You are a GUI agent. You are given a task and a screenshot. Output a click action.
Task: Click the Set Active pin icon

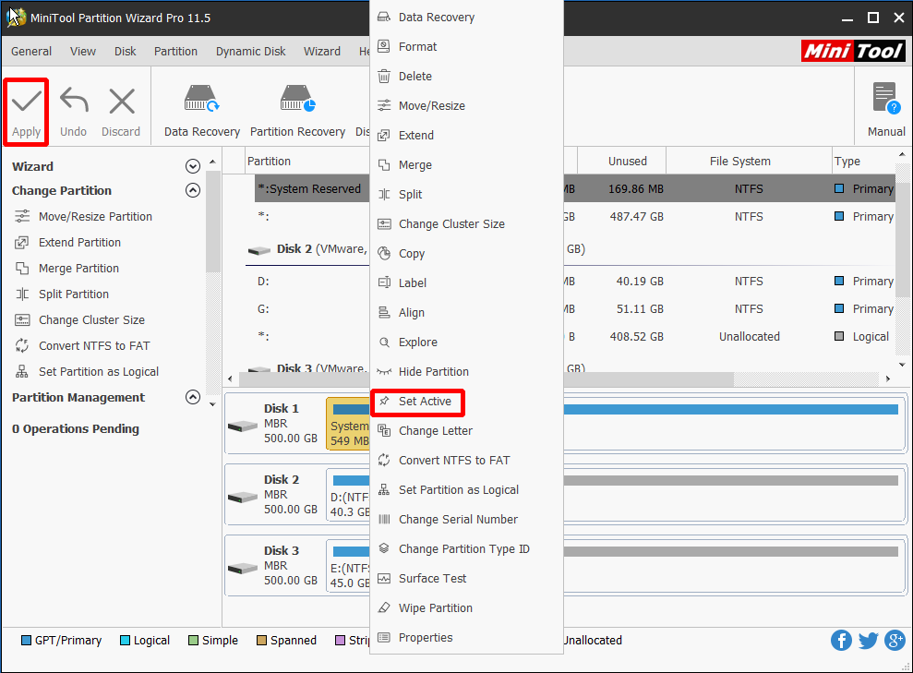pyautogui.click(x=384, y=401)
